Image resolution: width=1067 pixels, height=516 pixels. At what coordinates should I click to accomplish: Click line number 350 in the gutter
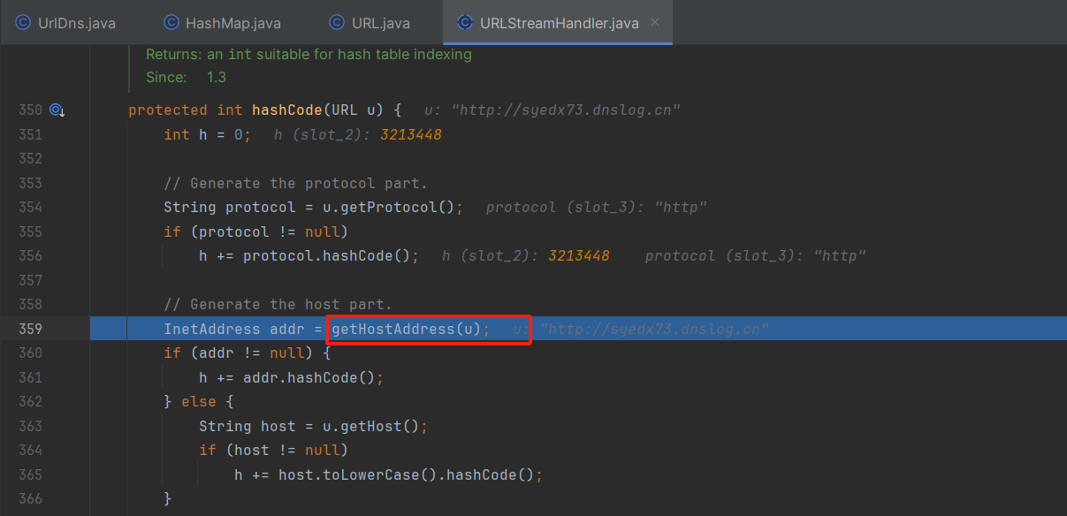(30, 110)
